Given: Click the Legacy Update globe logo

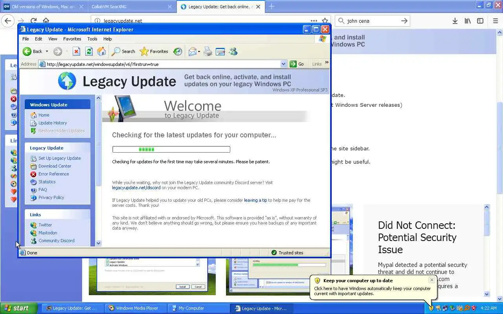Looking at the screenshot, I should pos(67,81).
